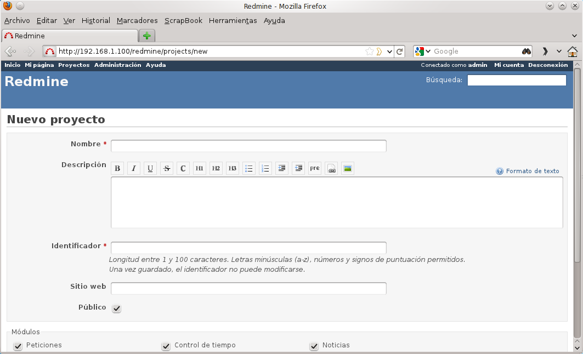The width and height of the screenshot is (583, 354).
Task: Open the Archivo menu
Action: pos(17,20)
